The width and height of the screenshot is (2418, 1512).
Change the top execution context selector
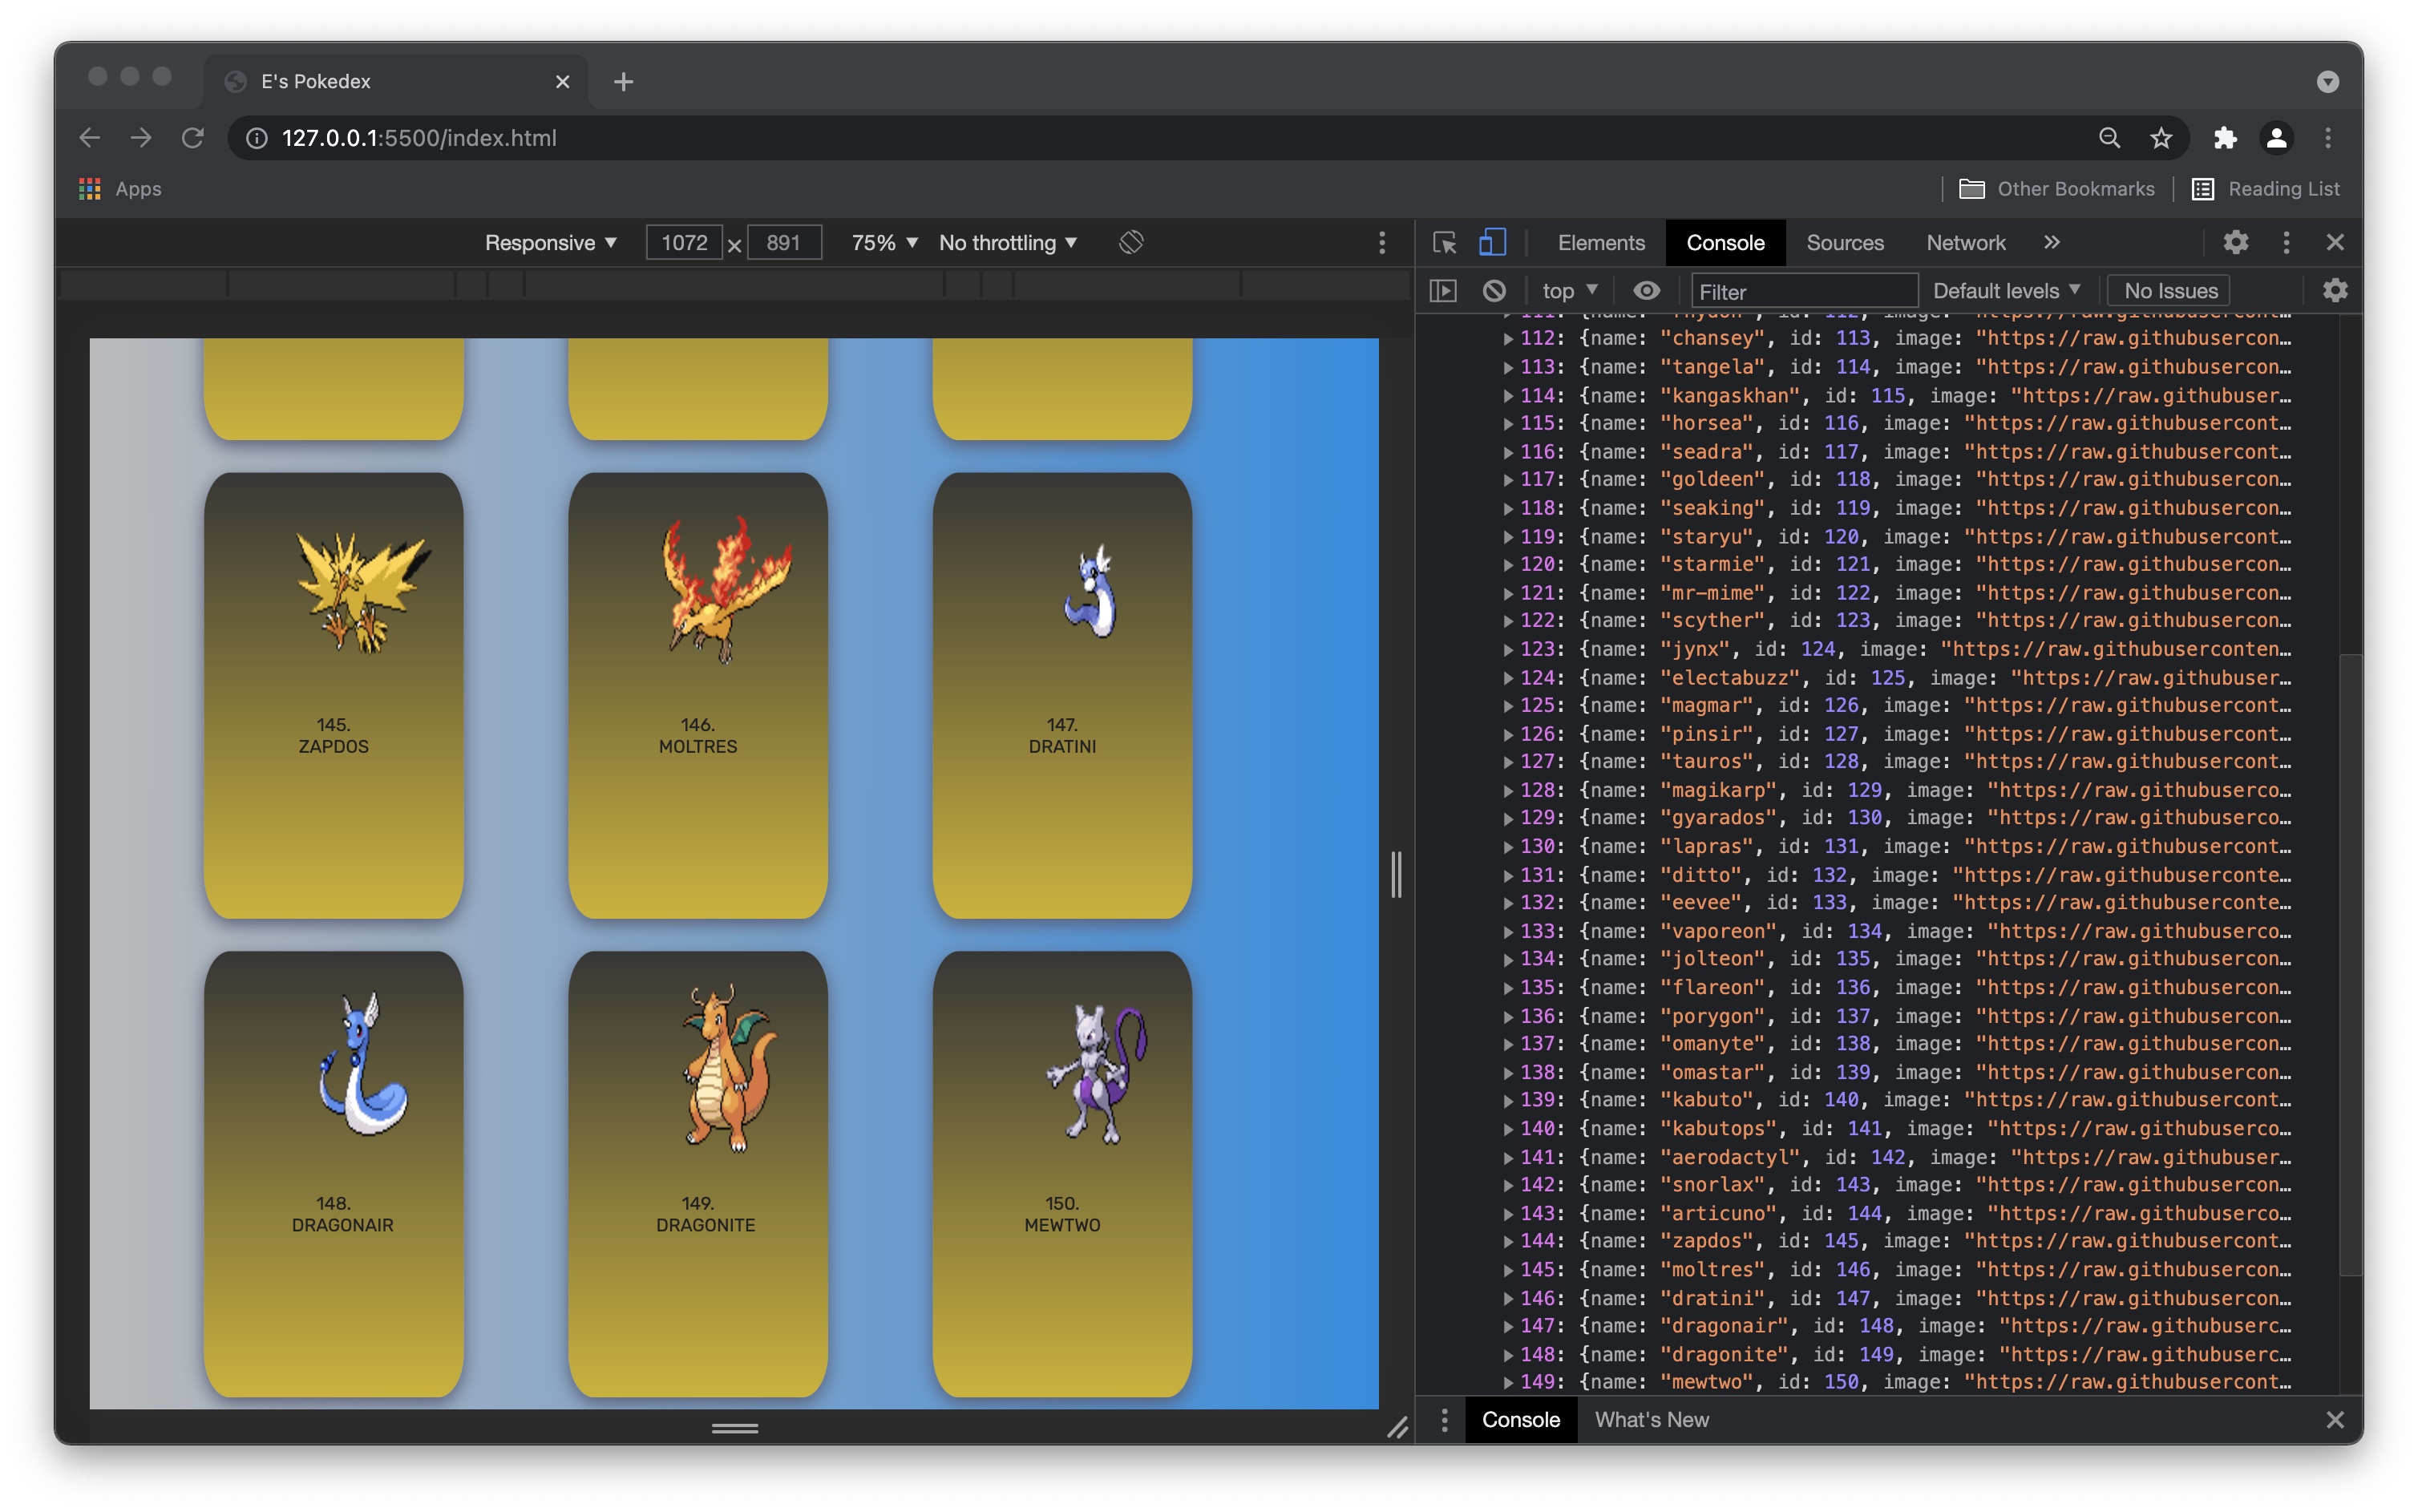[1567, 290]
